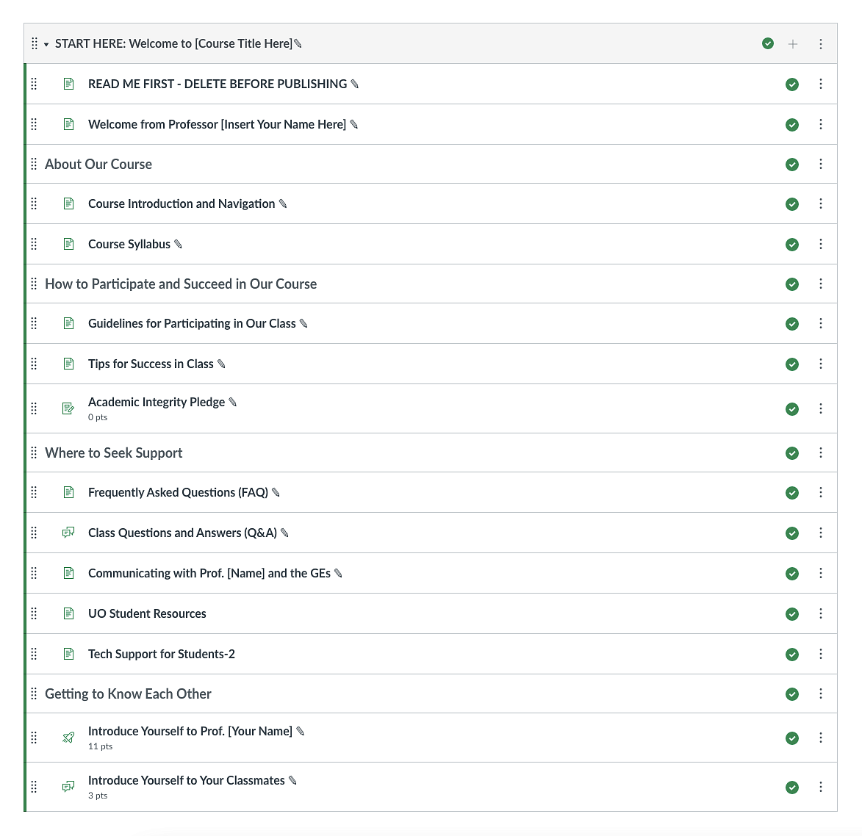Click the add item plus icon in module header
The image size is (862, 836).
[x=793, y=44]
